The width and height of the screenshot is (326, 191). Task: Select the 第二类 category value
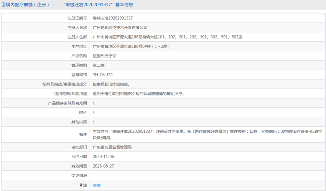coord(99,65)
